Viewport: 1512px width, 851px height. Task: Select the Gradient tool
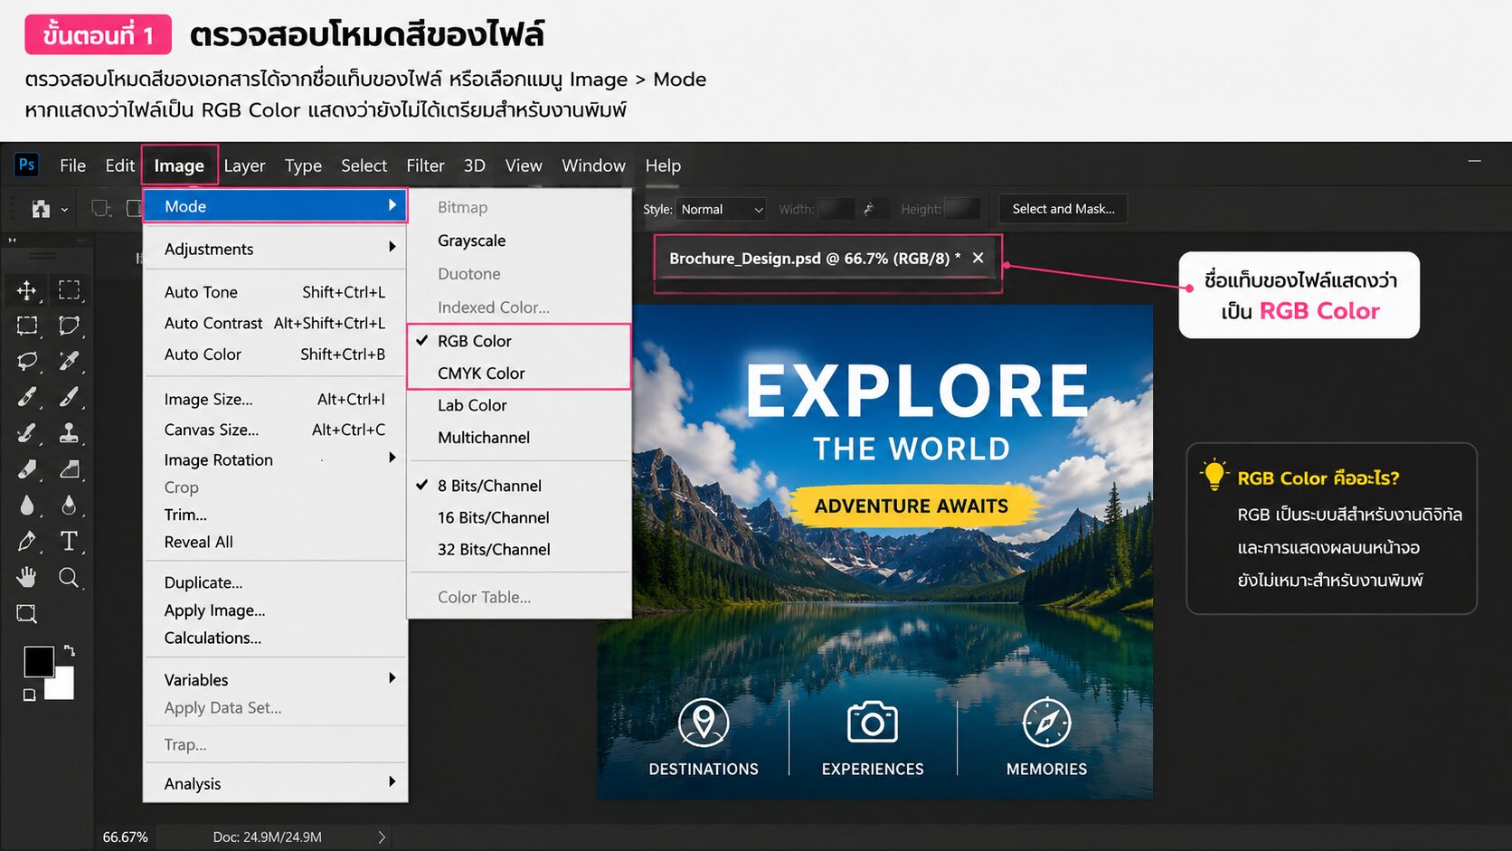tap(69, 469)
